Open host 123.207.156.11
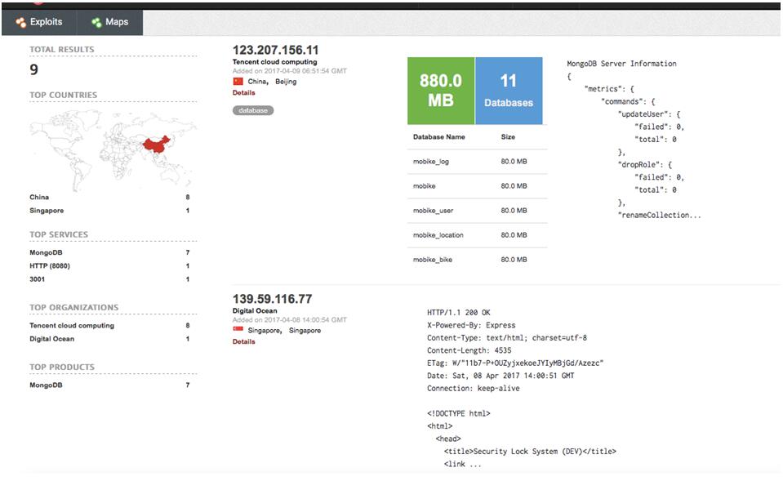Viewport: 783px width, 481px height. click(275, 50)
